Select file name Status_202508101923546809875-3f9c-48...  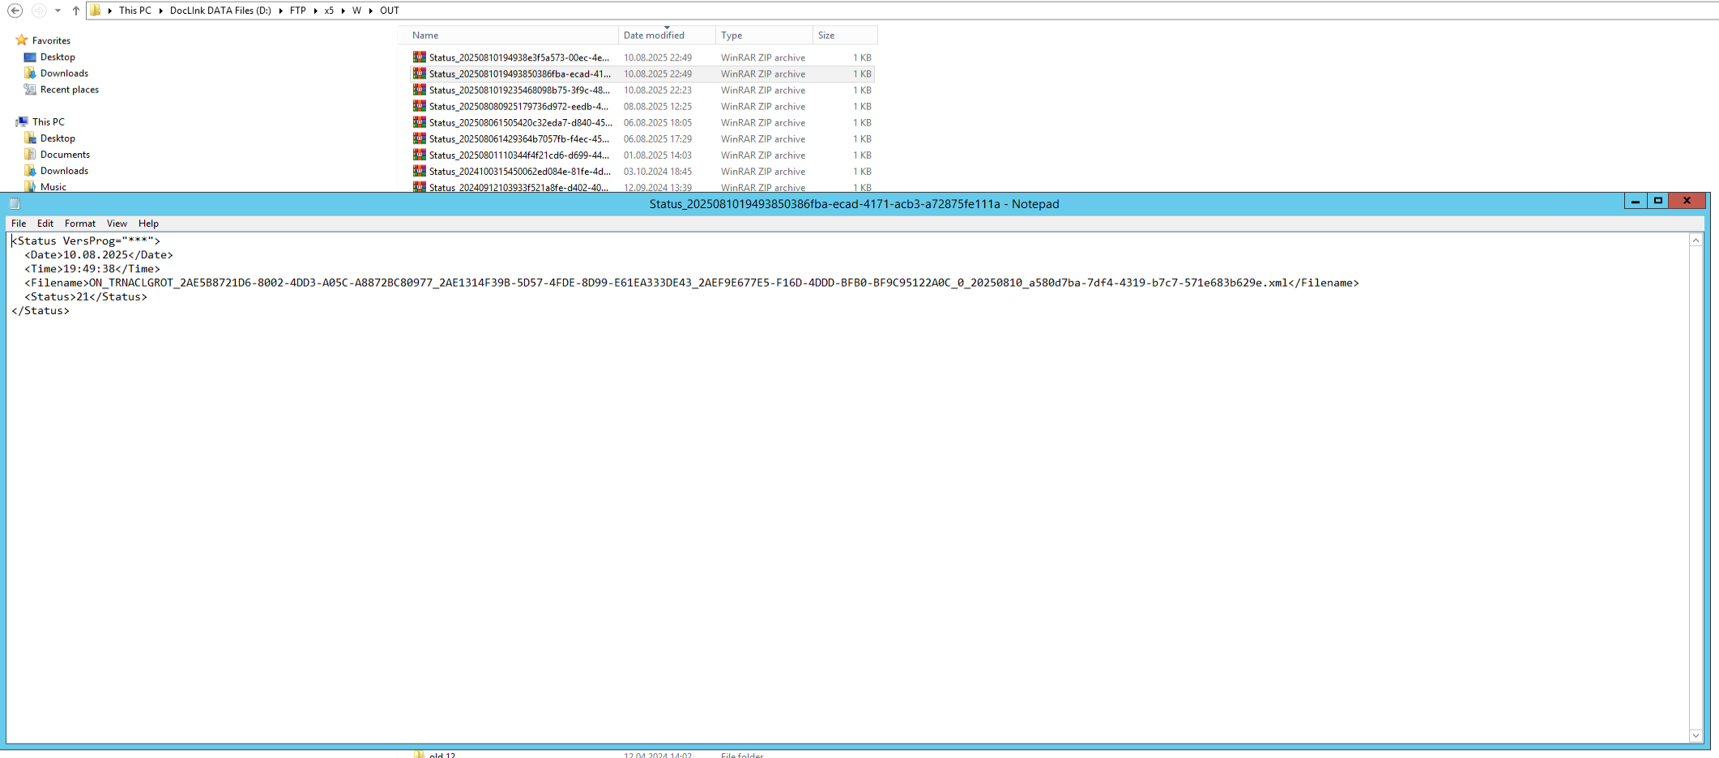pos(519,90)
